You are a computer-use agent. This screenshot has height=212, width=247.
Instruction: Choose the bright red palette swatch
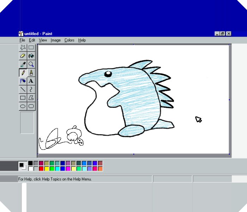(41, 169)
